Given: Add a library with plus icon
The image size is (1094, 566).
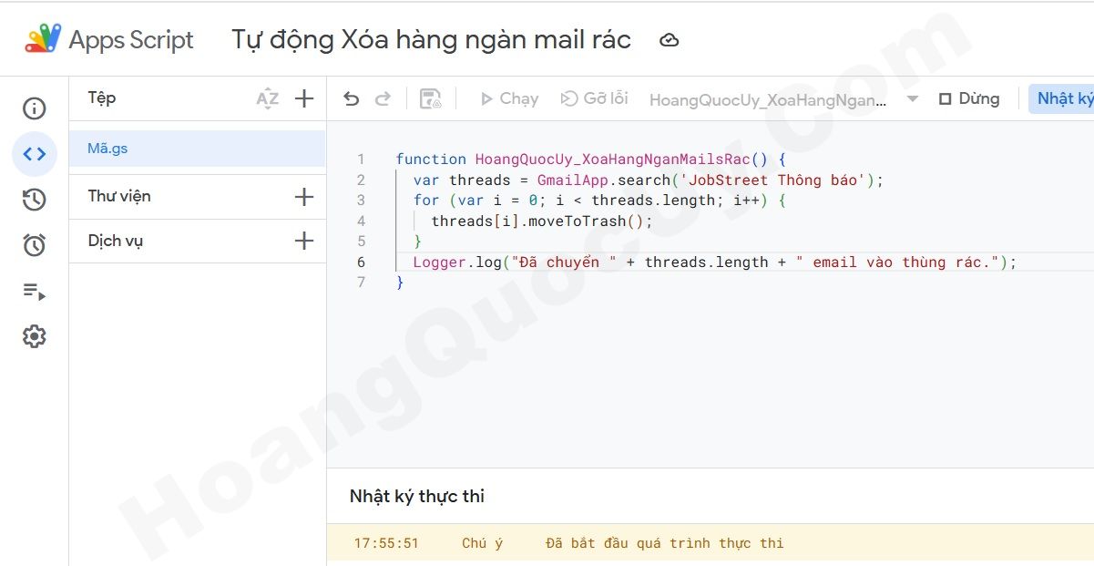Looking at the screenshot, I should 304,196.
